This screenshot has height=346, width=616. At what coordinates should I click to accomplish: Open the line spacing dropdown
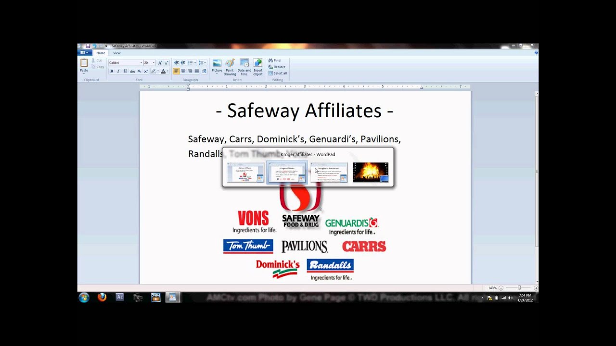203,63
